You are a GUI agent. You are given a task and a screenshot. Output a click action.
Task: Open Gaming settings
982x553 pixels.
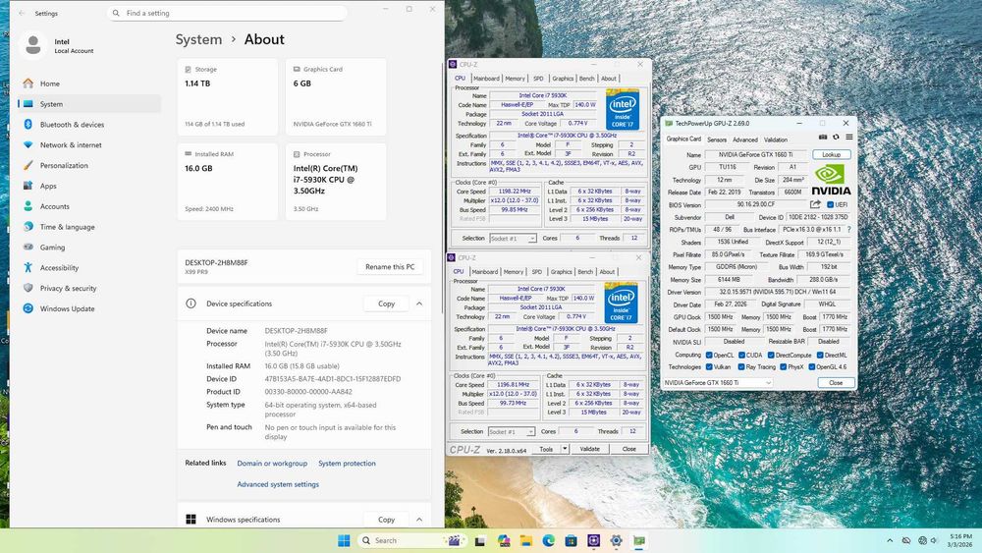(x=89, y=248)
